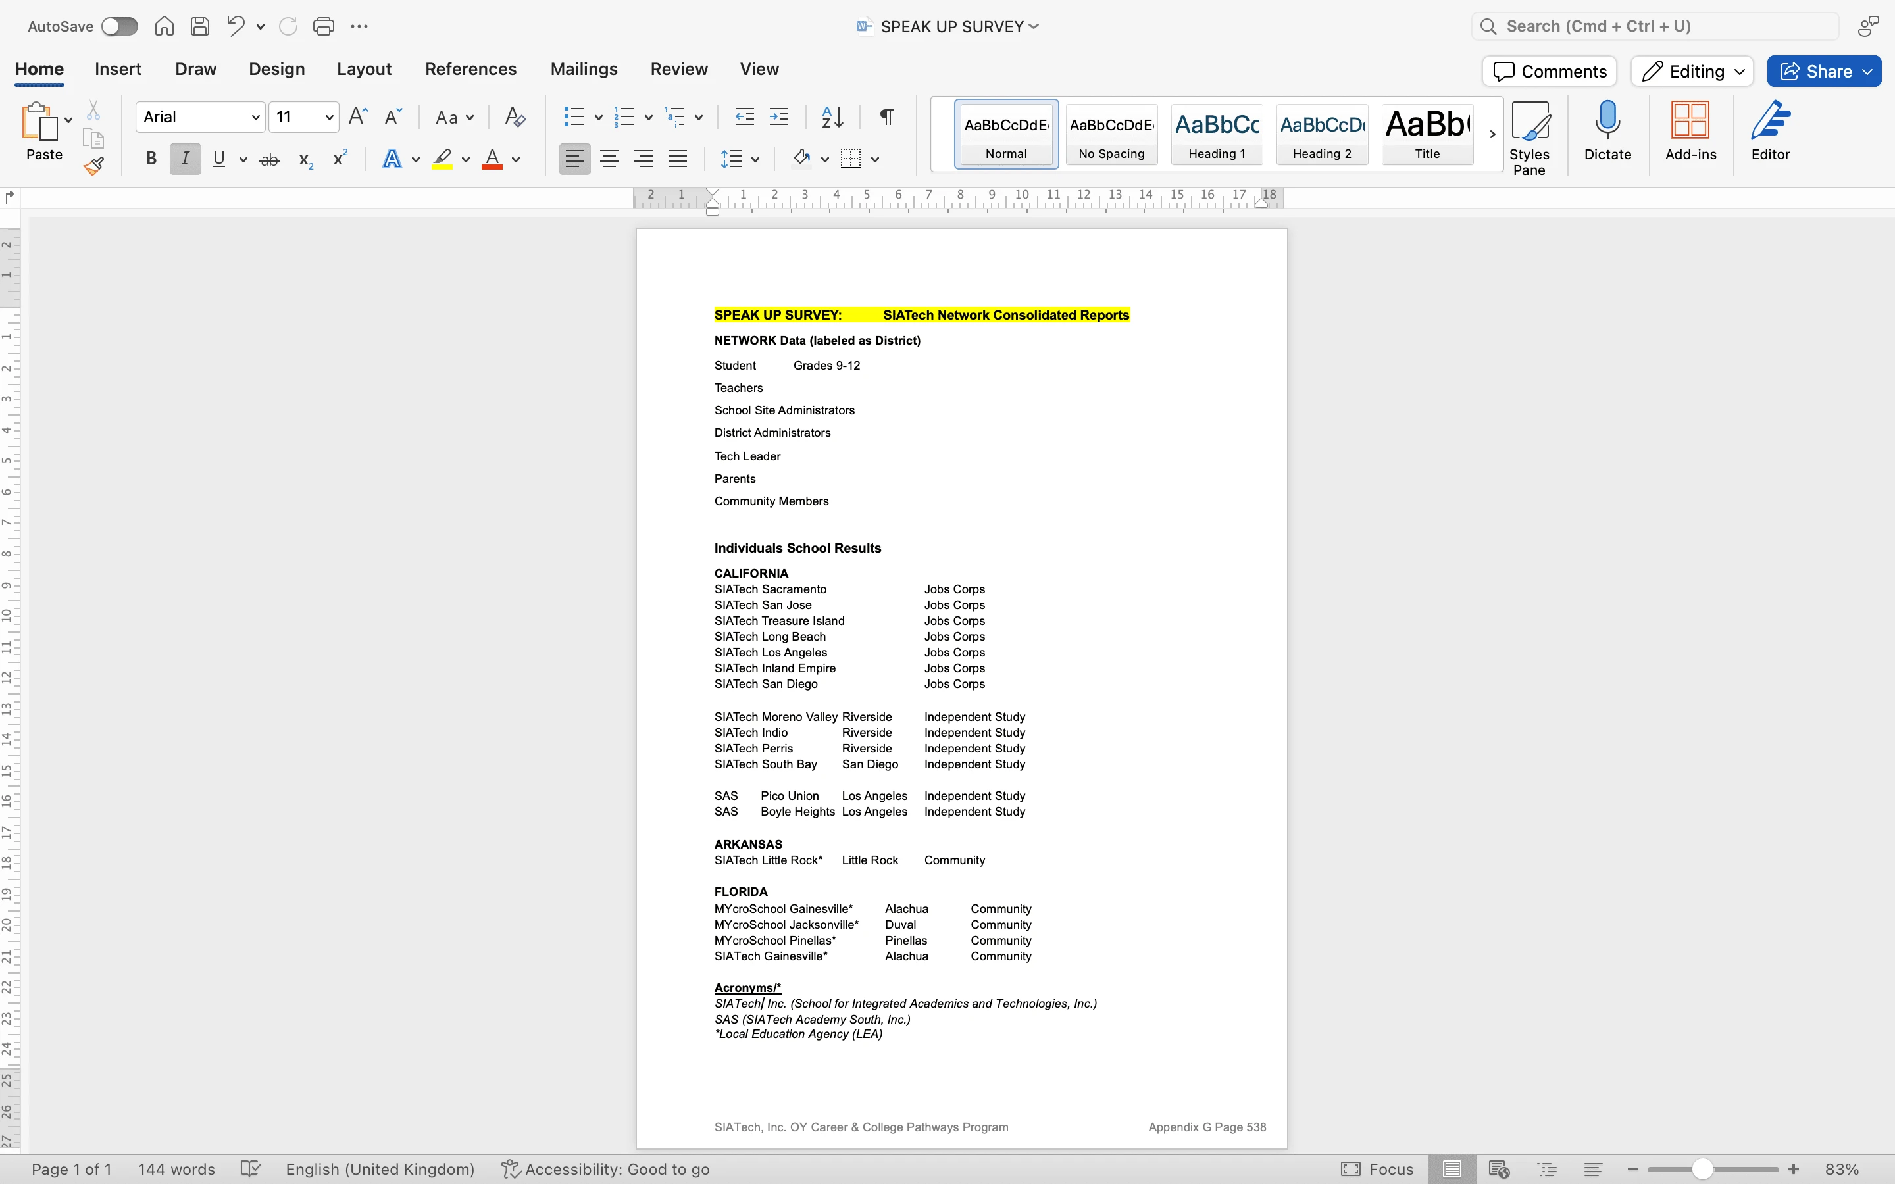Save the document with the floppy icon
The height and width of the screenshot is (1184, 1895).
[x=199, y=26]
